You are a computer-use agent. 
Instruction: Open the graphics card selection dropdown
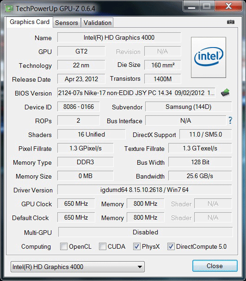tap(78, 267)
